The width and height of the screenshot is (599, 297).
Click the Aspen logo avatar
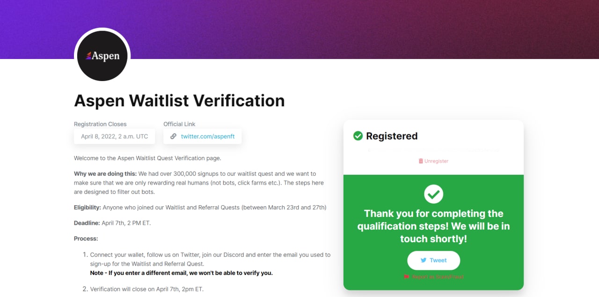coord(102,56)
